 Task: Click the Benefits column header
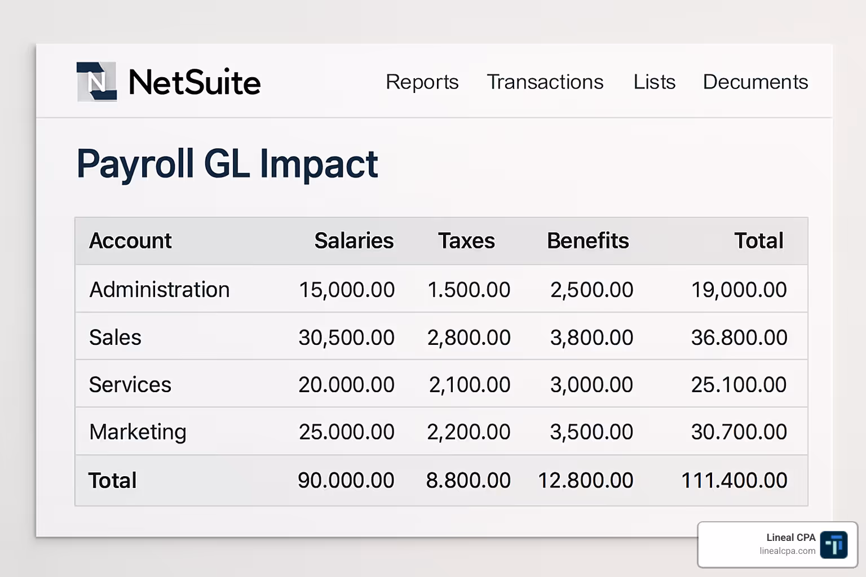[x=587, y=241]
